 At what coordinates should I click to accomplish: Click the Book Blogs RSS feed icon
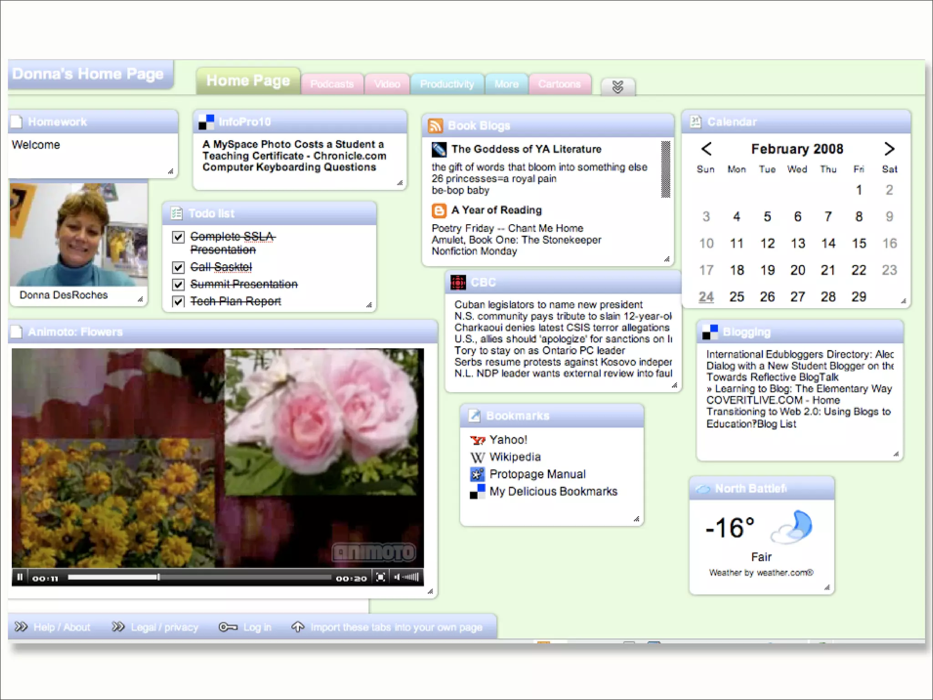[436, 125]
